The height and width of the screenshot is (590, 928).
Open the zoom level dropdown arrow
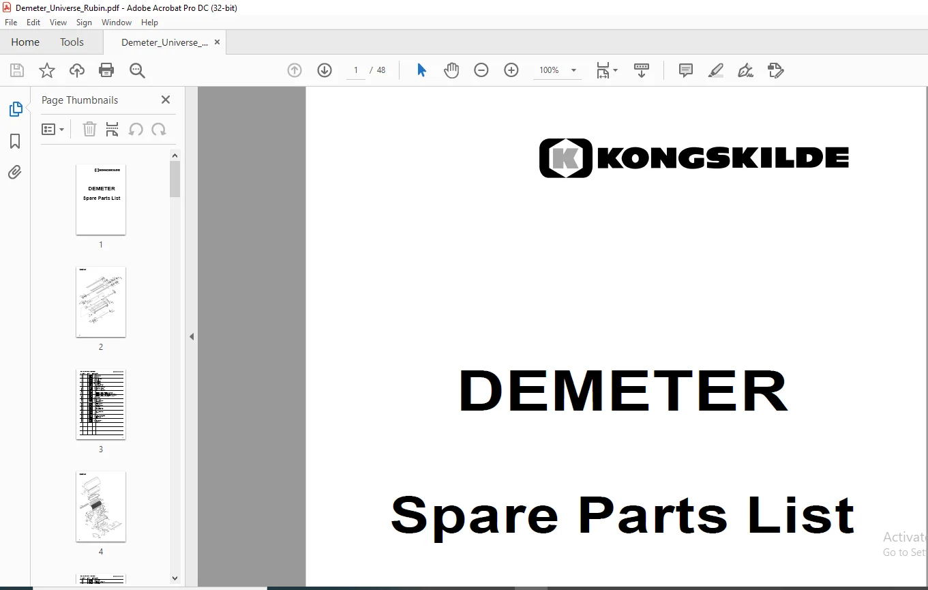pos(573,70)
